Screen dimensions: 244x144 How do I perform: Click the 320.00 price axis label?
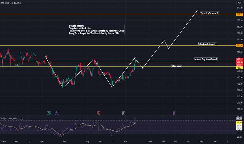point(240,109)
